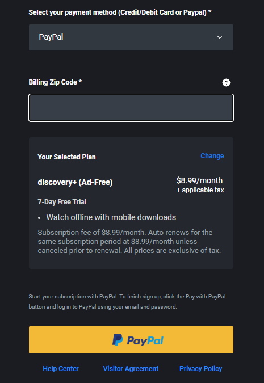This screenshot has width=264, height=383.
Task: Click the Start your subscription instructions text
Action: tap(127, 302)
